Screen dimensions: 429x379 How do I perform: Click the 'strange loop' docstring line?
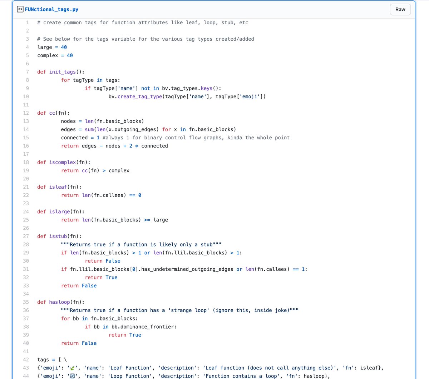coord(180,310)
